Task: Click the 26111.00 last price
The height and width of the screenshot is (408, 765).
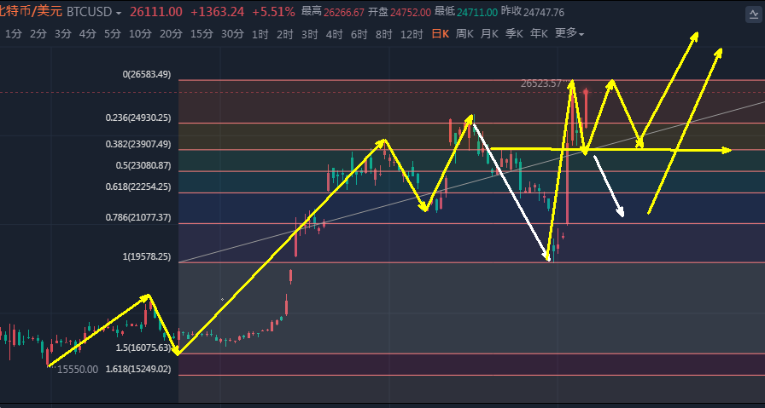Action: [x=156, y=12]
